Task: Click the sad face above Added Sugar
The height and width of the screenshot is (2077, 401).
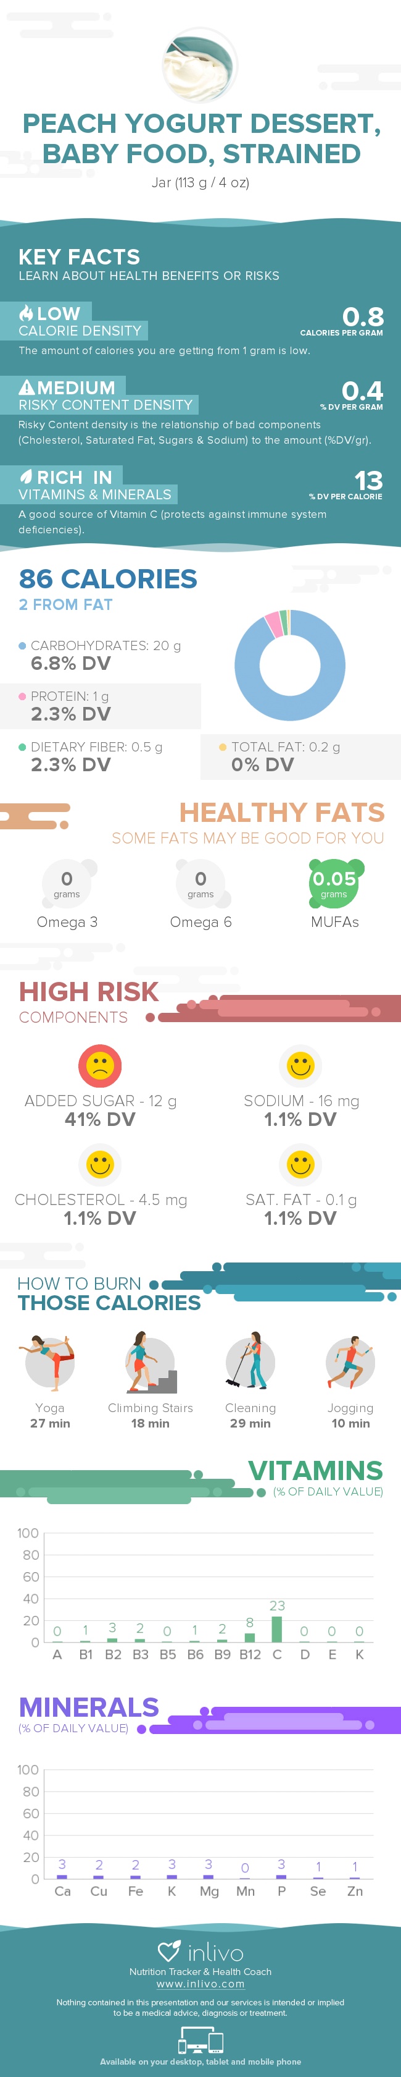Action: (x=100, y=1065)
